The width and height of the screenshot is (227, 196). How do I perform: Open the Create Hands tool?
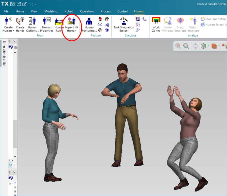pos(20,25)
